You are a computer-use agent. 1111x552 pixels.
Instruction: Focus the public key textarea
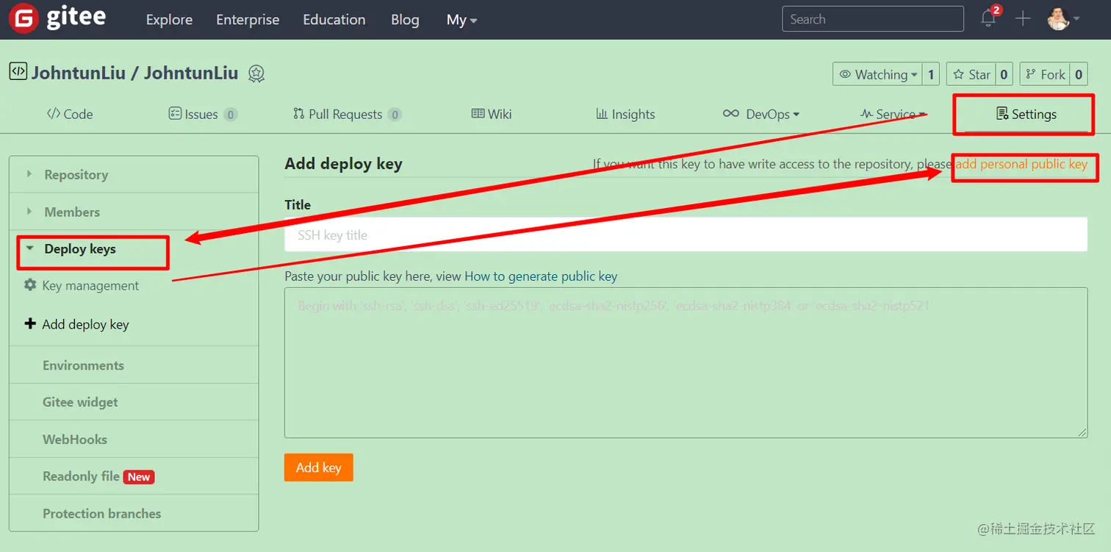[x=686, y=362]
